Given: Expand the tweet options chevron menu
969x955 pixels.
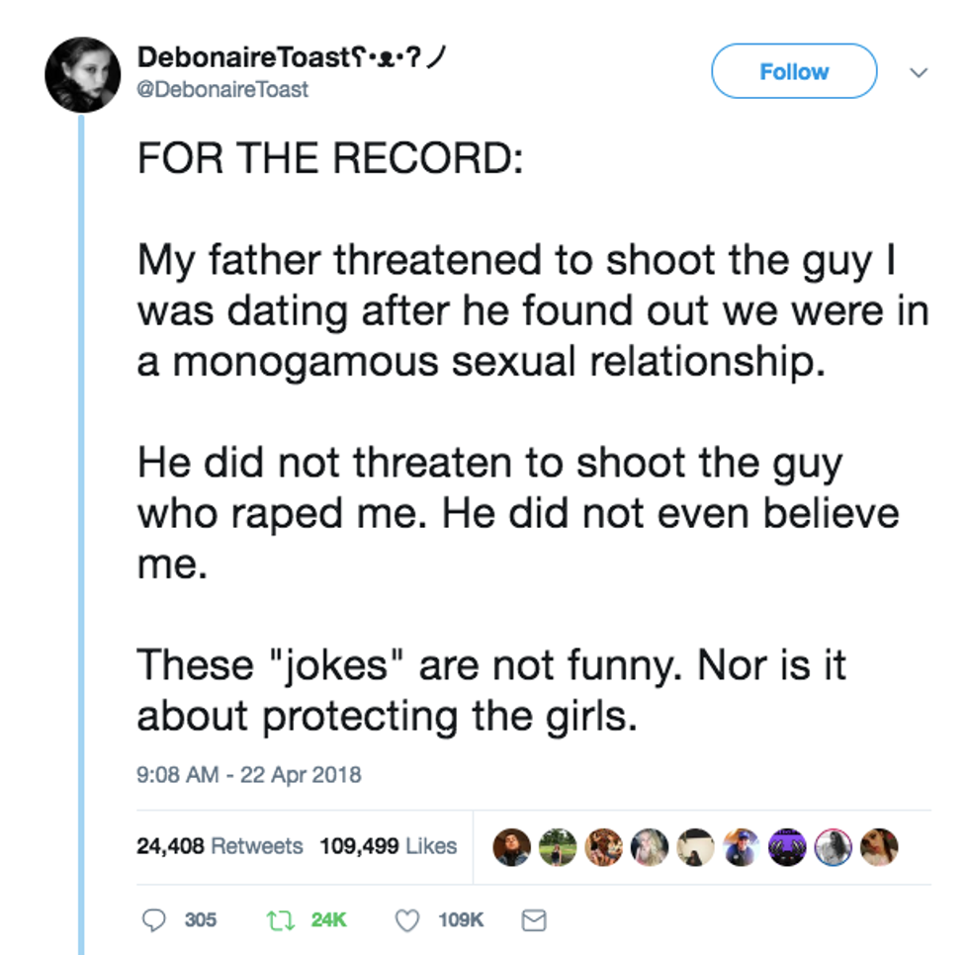Looking at the screenshot, I should point(919,73).
